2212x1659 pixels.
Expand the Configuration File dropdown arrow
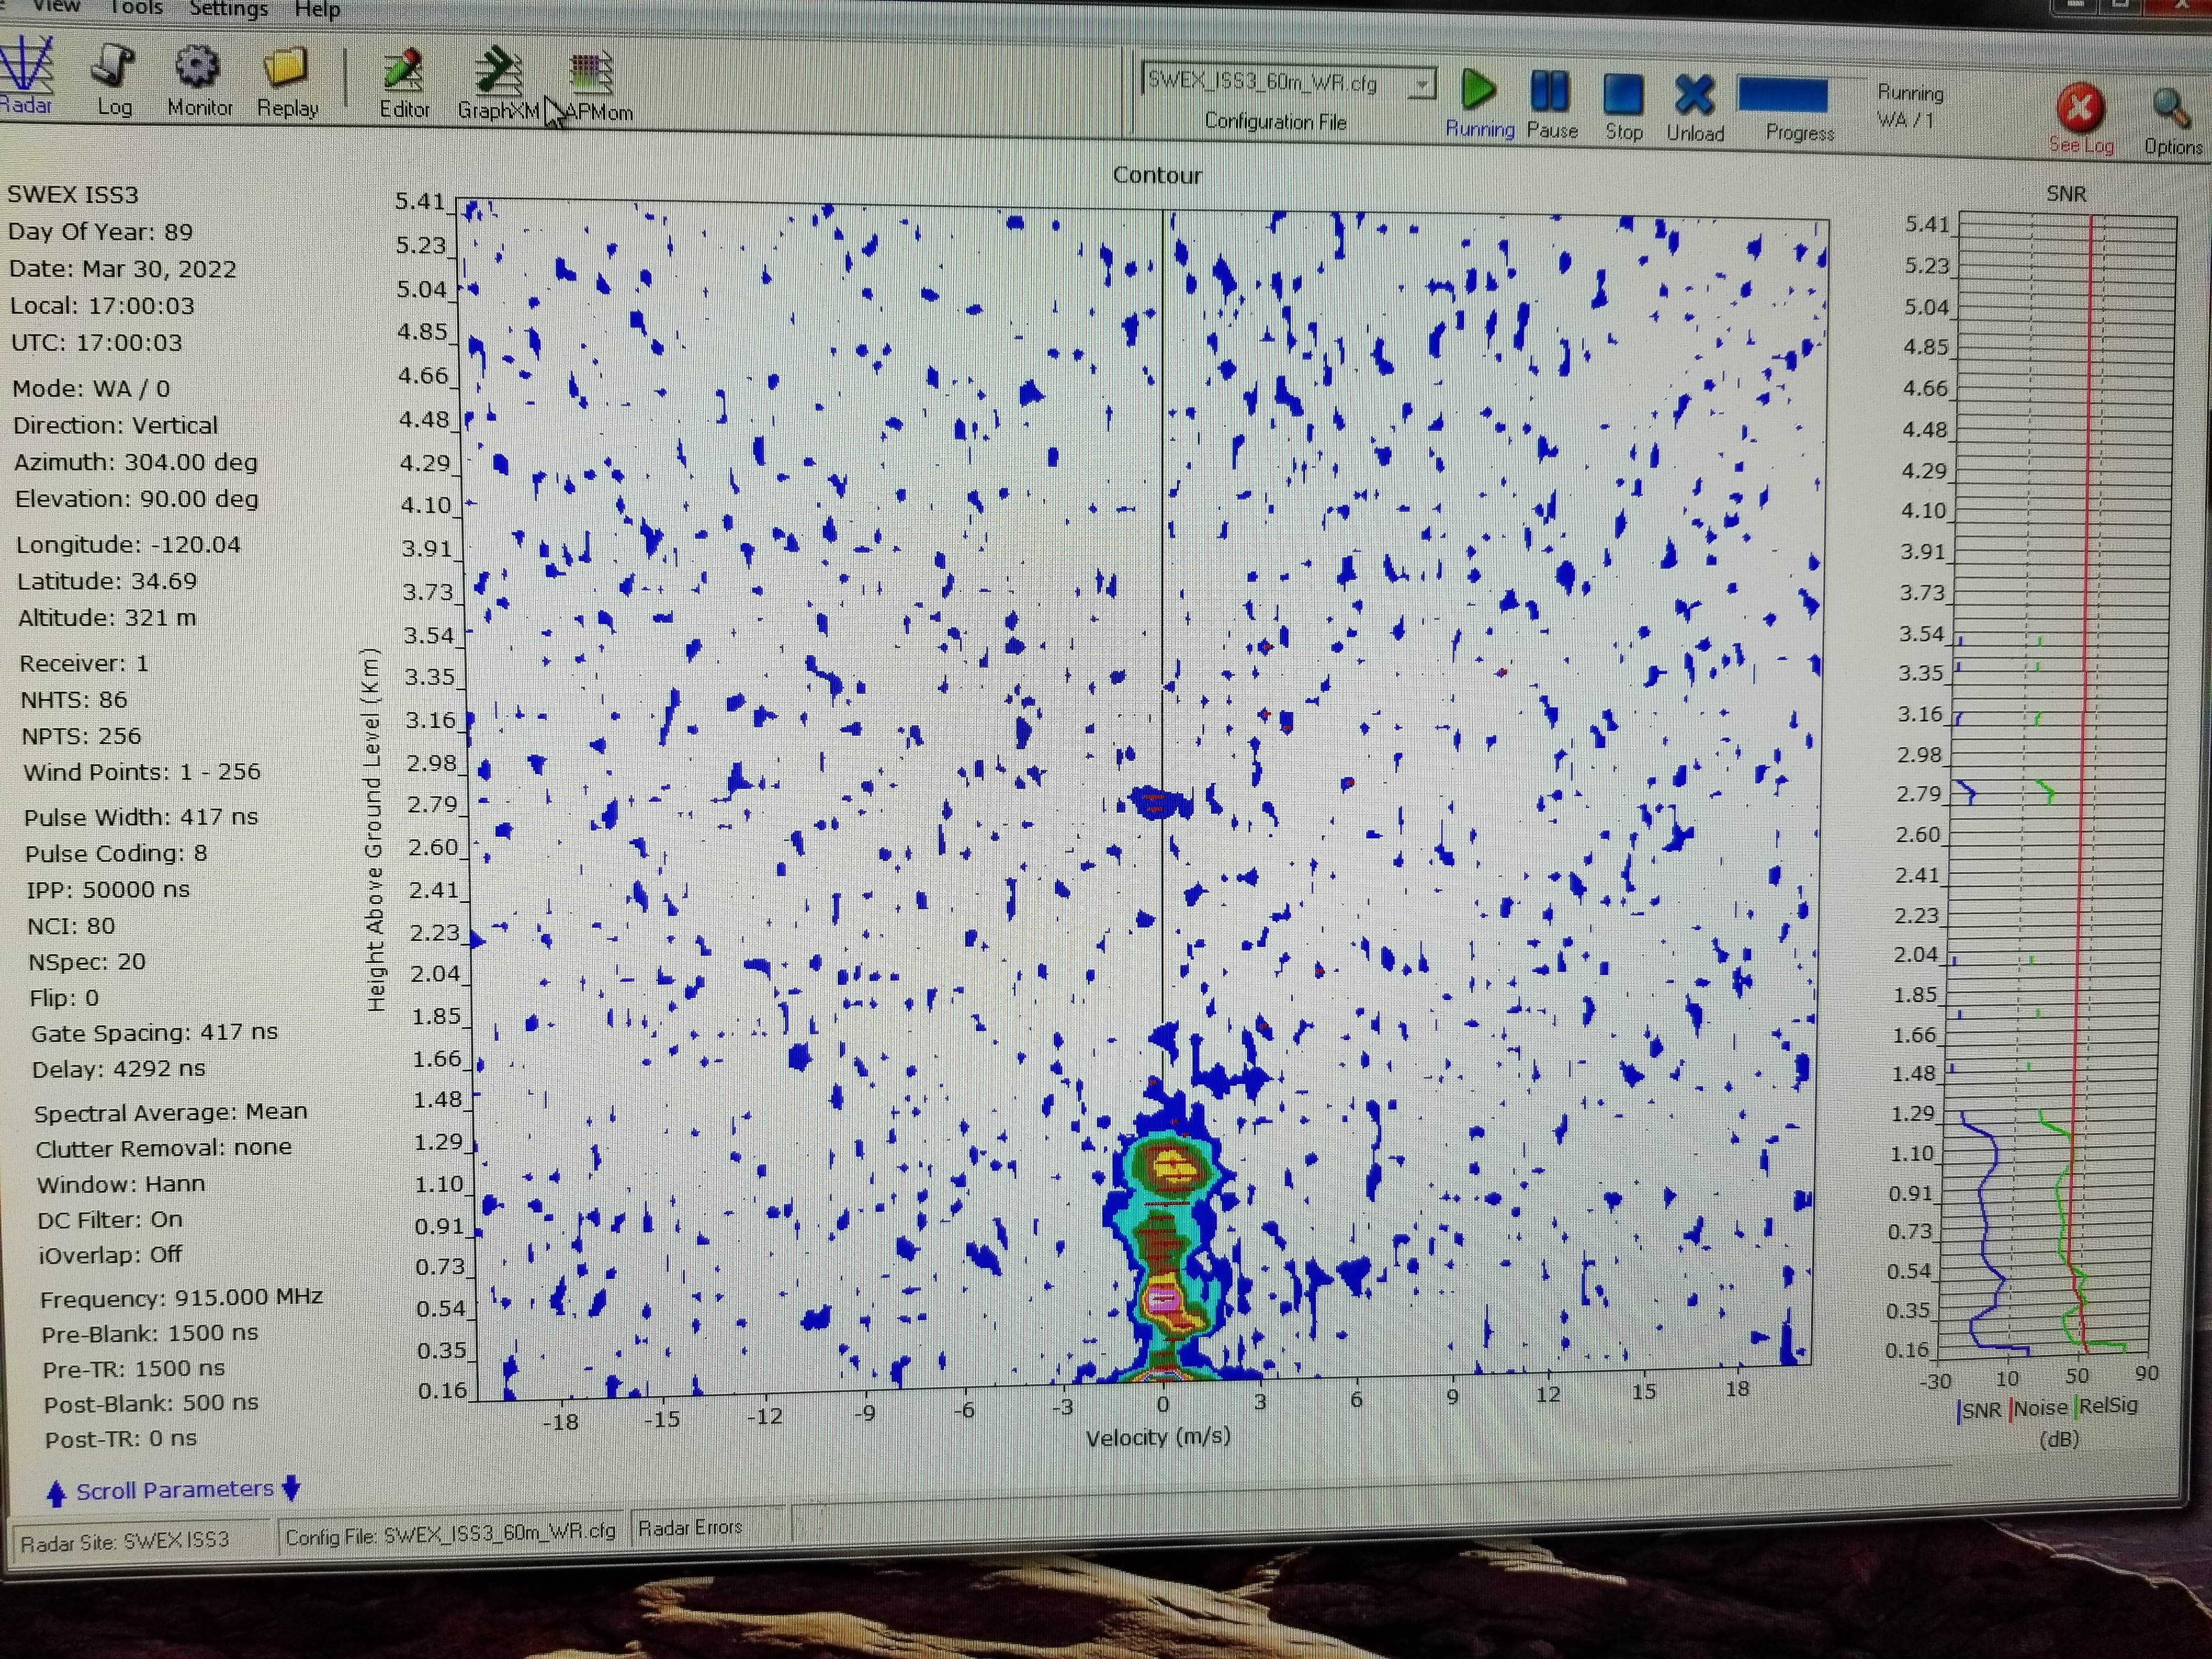click(x=1421, y=85)
